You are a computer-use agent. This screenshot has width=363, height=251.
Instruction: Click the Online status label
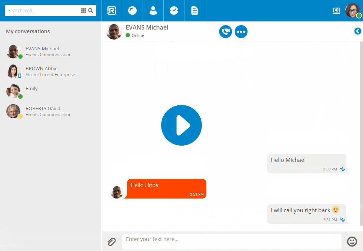coord(138,35)
